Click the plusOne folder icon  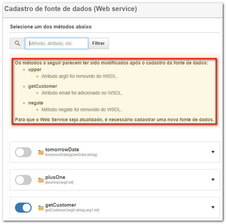pyautogui.click(x=41, y=180)
